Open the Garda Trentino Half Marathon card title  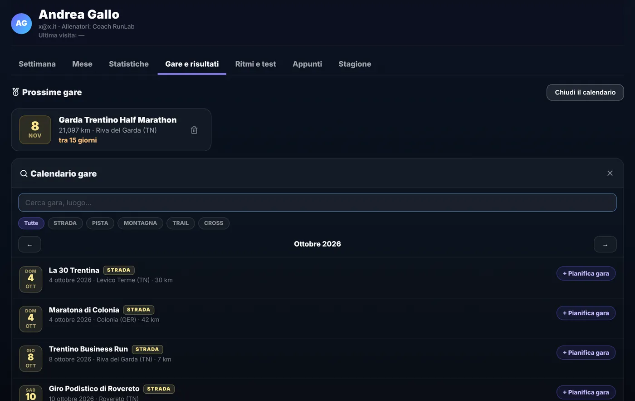coord(117,120)
